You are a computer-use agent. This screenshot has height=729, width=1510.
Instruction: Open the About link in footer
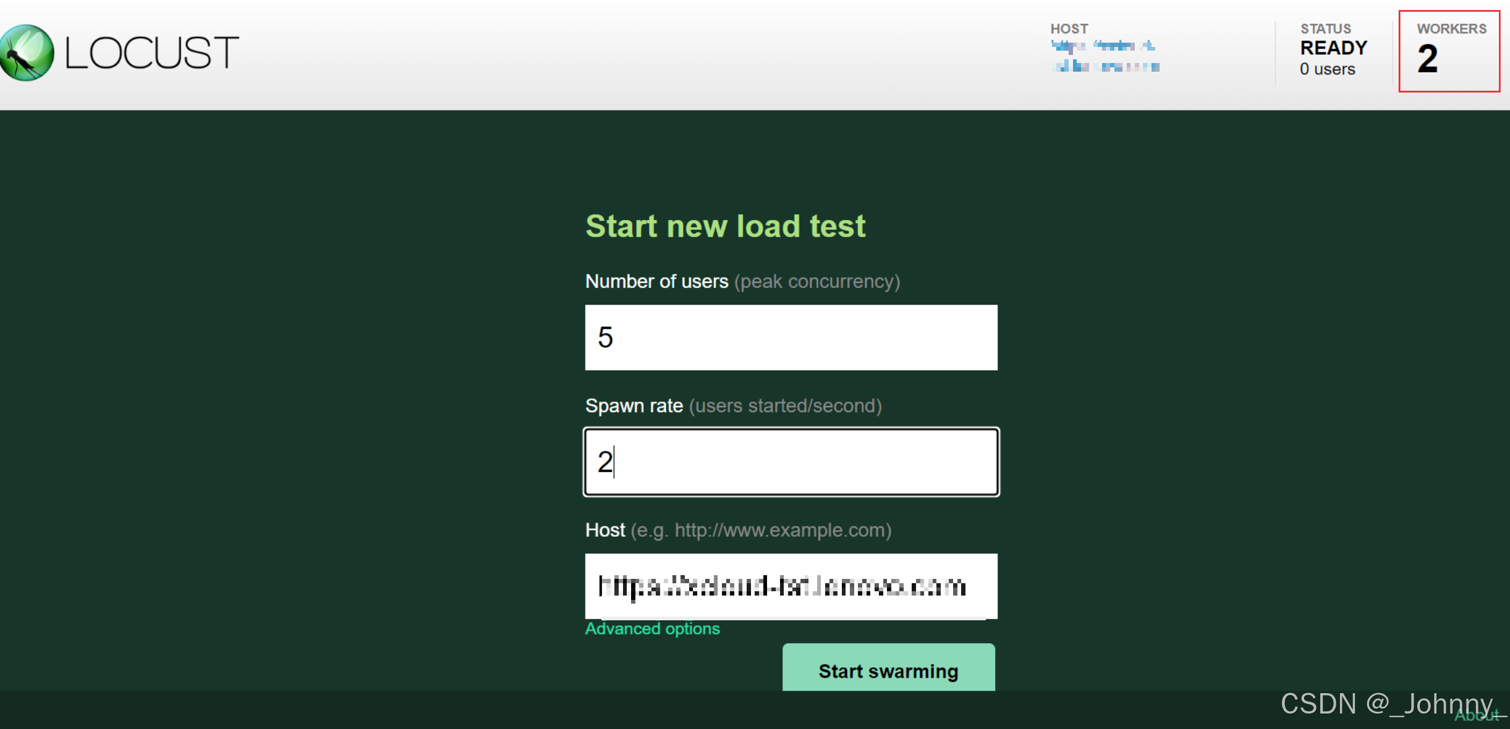[x=1477, y=716]
